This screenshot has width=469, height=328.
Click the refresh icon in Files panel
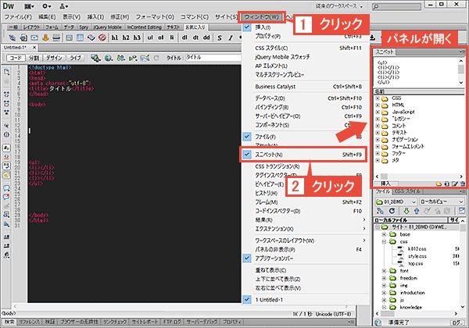(x=392, y=211)
